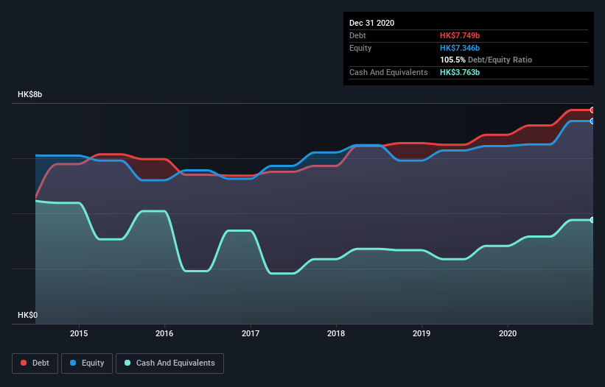Click the Equity label in tooltip
Viewport: 605px width, 387px height.
360,48
